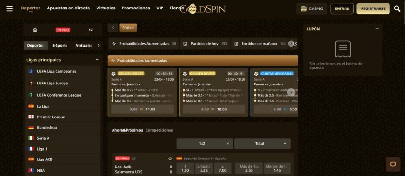The width and height of the screenshot is (405, 176).
Task: Go back with the left chevron button
Action: tap(113, 28)
